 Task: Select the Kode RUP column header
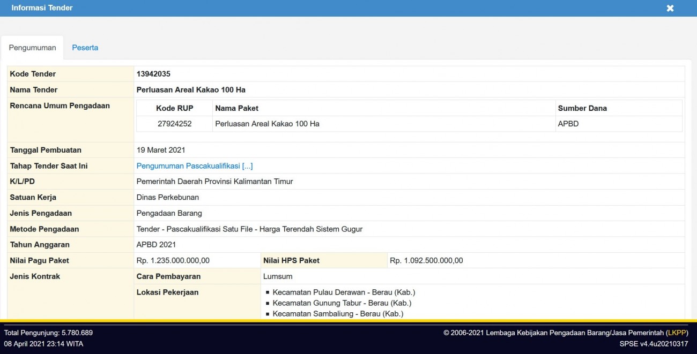[x=174, y=108]
